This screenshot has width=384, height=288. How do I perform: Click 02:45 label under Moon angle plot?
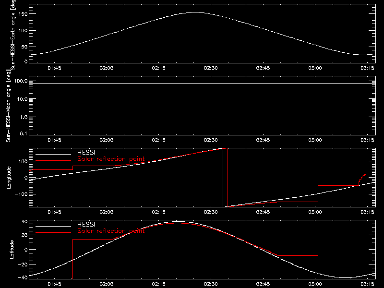(x=263, y=140)
